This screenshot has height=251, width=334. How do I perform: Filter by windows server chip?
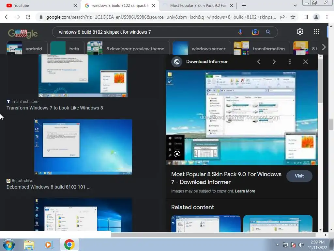pos(202,48)
